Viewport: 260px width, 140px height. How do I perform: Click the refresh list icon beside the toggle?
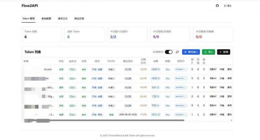(x=177, y=52)
